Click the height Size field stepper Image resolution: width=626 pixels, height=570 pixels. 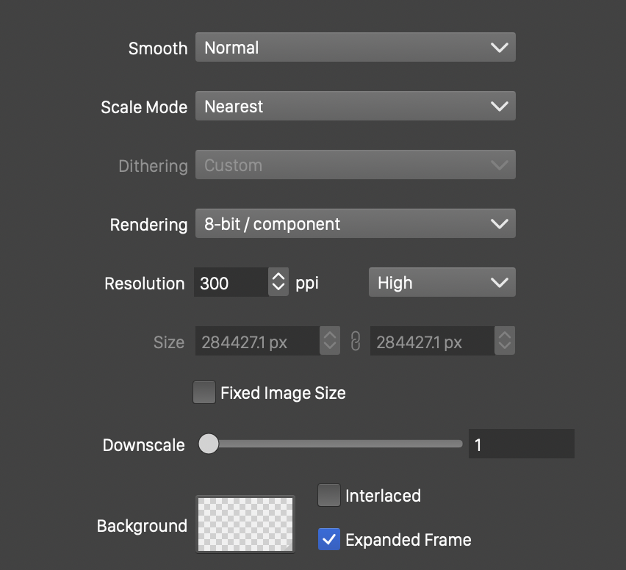tap(505, 342)
